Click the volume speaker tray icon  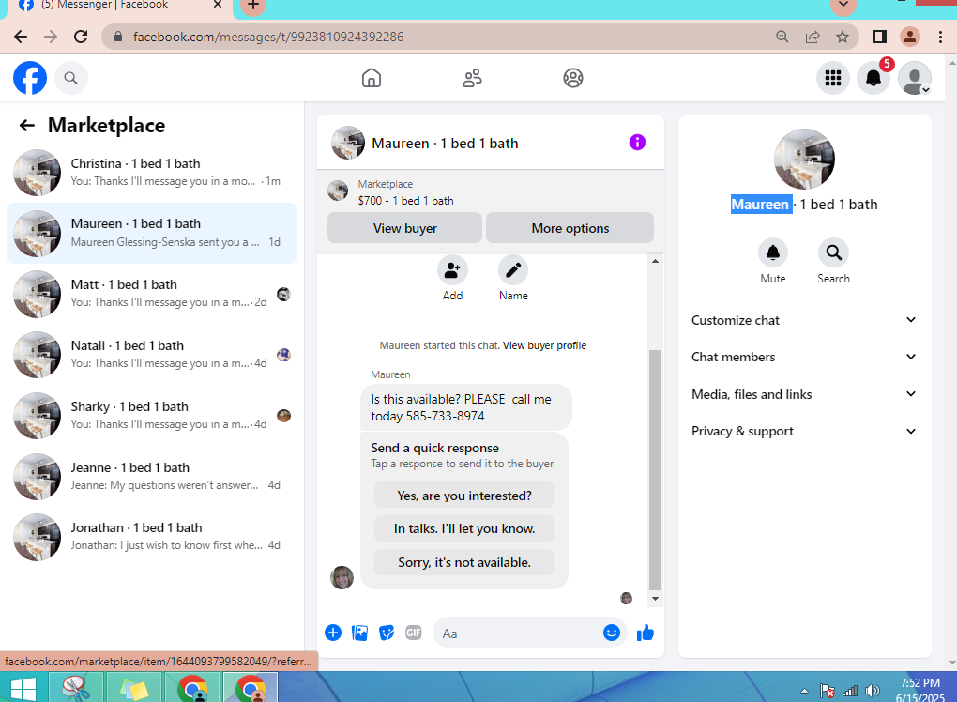pos(873,691)
